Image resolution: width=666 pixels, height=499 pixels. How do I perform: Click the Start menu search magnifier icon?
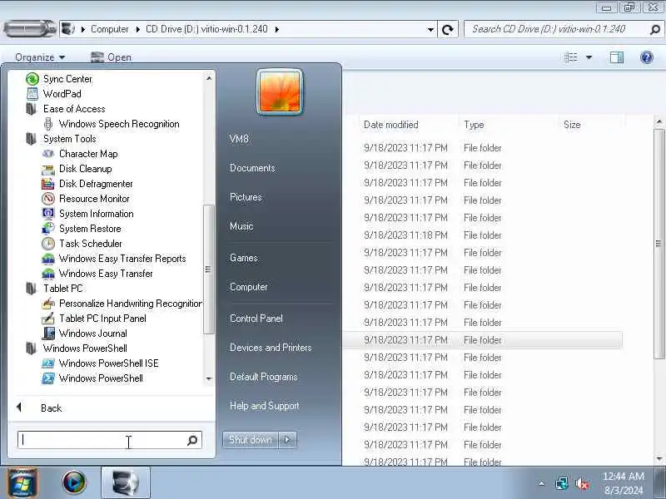192,441
